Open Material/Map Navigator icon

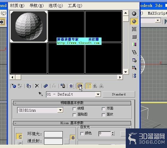click(x=134, y=76)
